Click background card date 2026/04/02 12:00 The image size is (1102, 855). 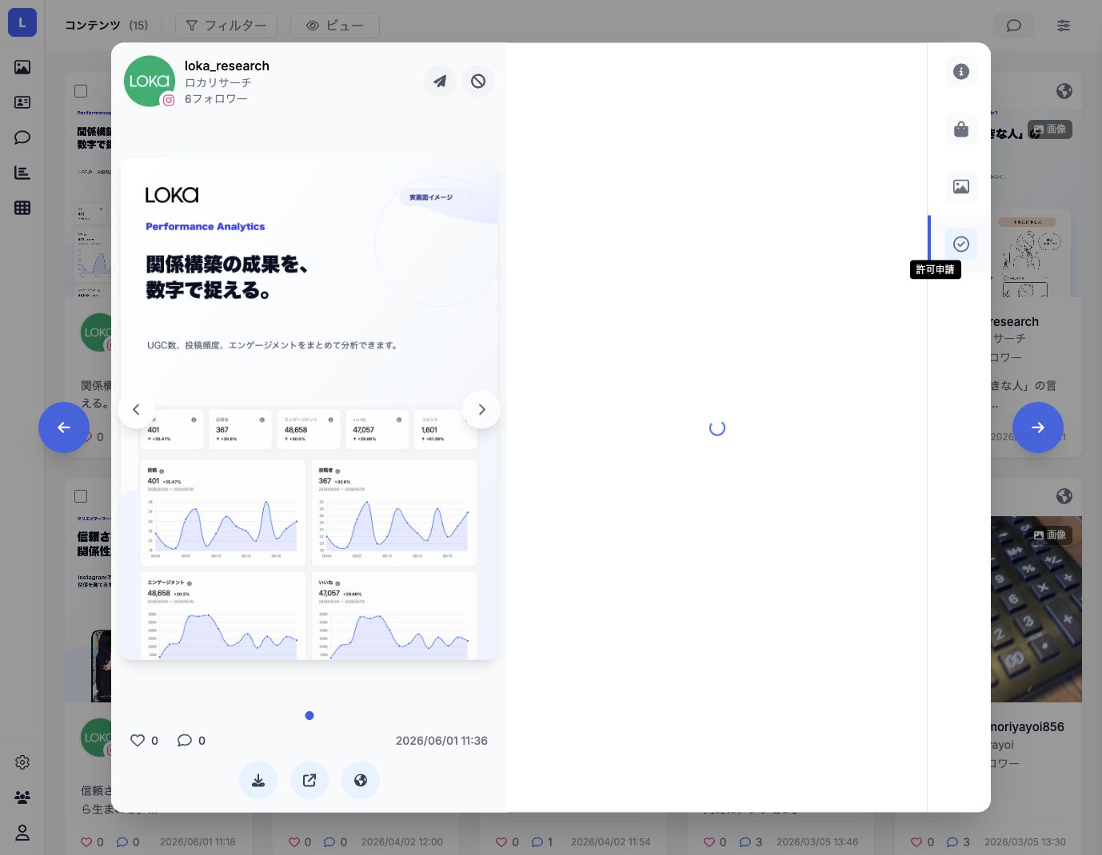[x=401, y=842]
